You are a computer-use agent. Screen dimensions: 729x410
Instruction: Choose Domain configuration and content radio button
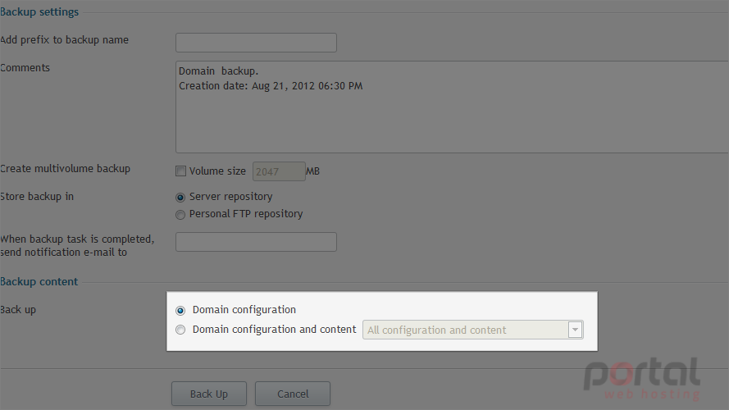pos(180,330)
